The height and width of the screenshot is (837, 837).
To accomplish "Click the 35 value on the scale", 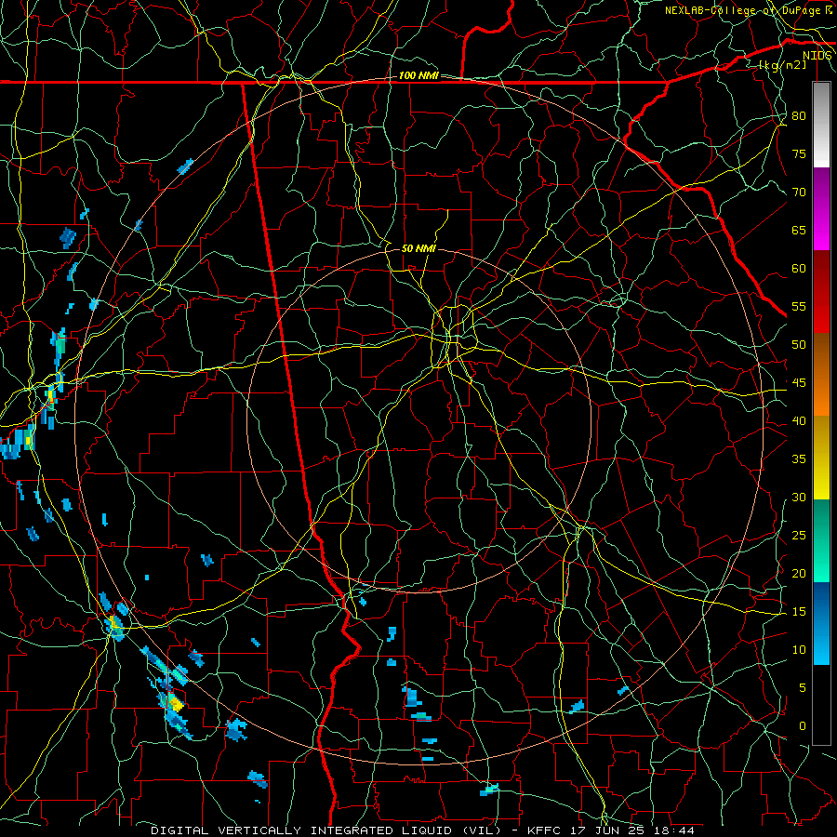I will point(799,459).
